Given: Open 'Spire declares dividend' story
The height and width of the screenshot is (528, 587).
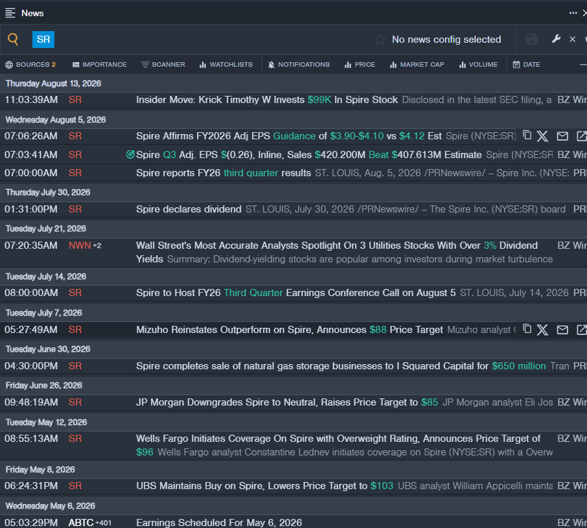Looking at the screenshot, I should coord(189,209).
